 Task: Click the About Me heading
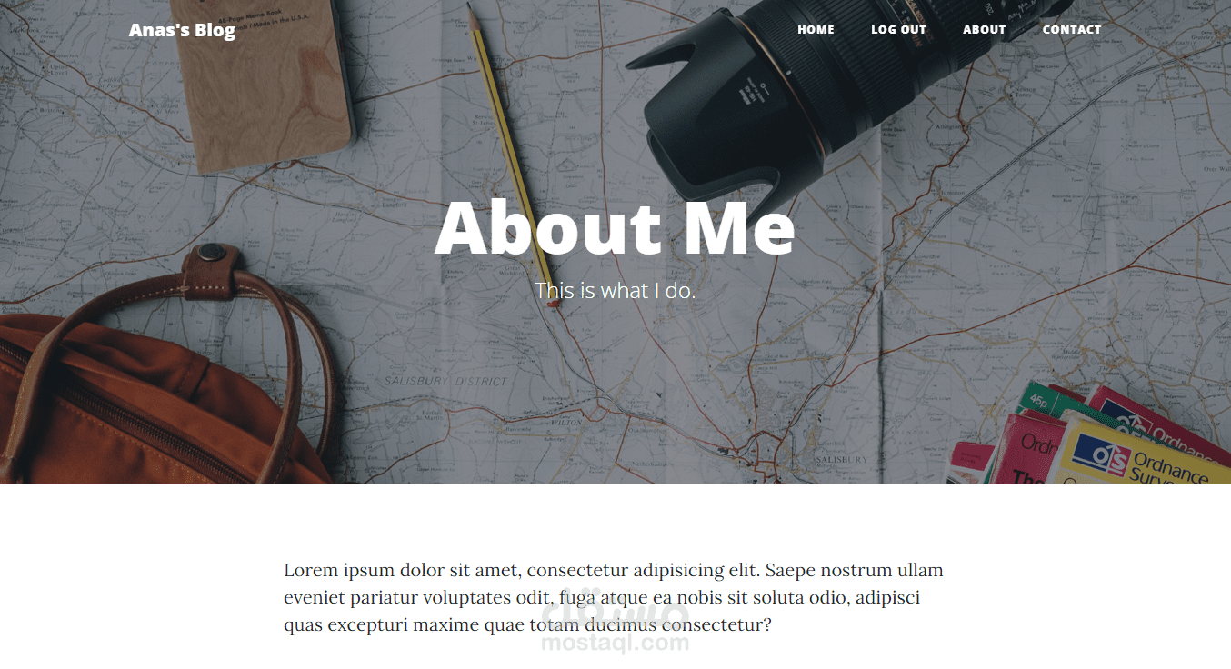click(615, 228)
